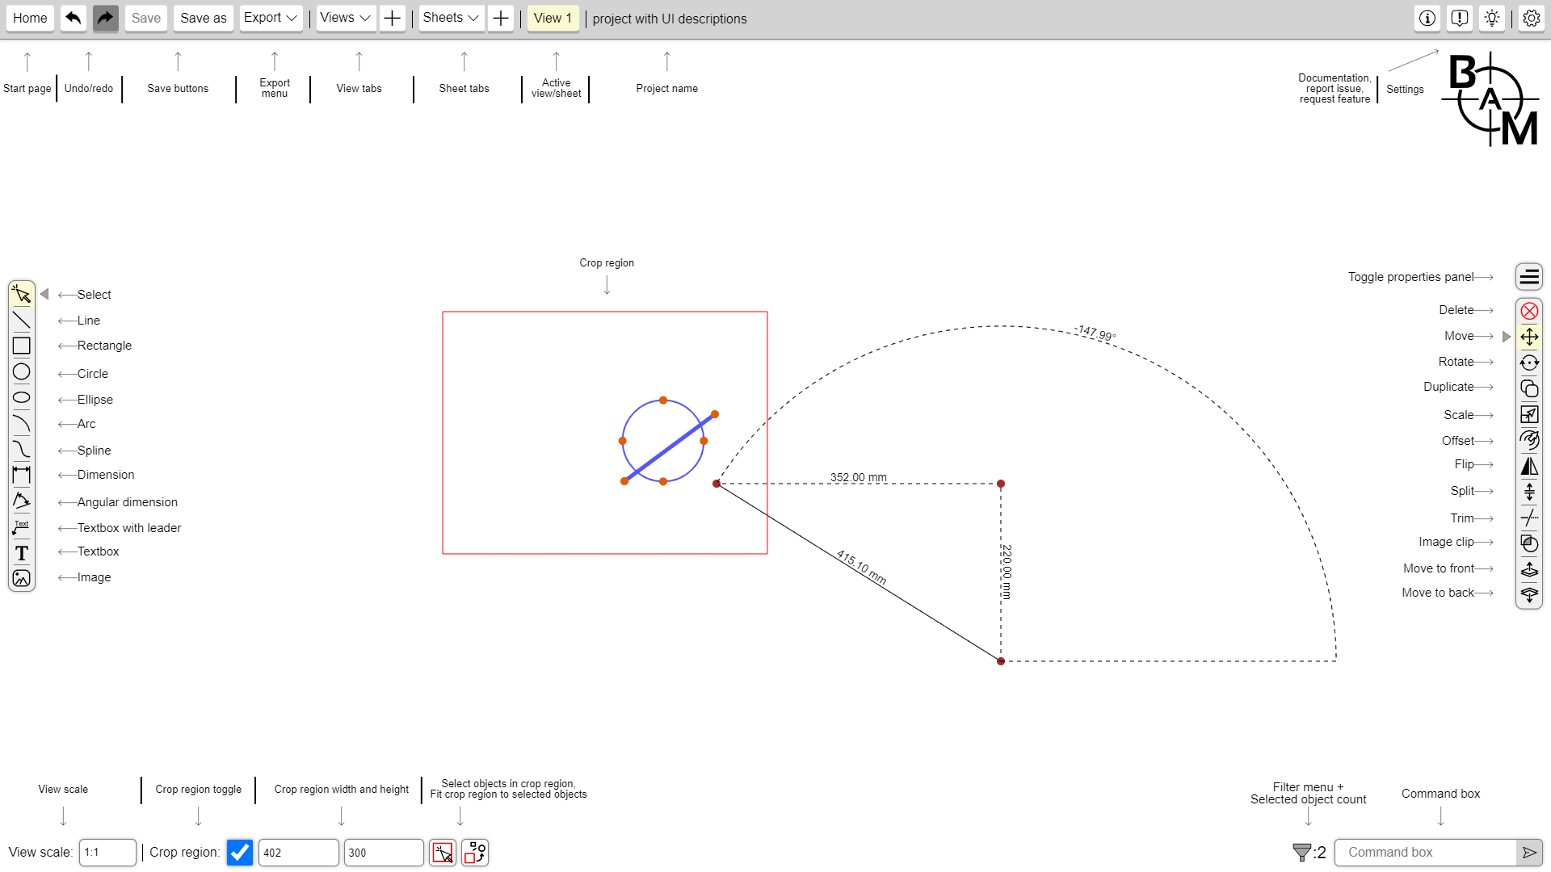Activate the Offset tool

click(1529, 440)
